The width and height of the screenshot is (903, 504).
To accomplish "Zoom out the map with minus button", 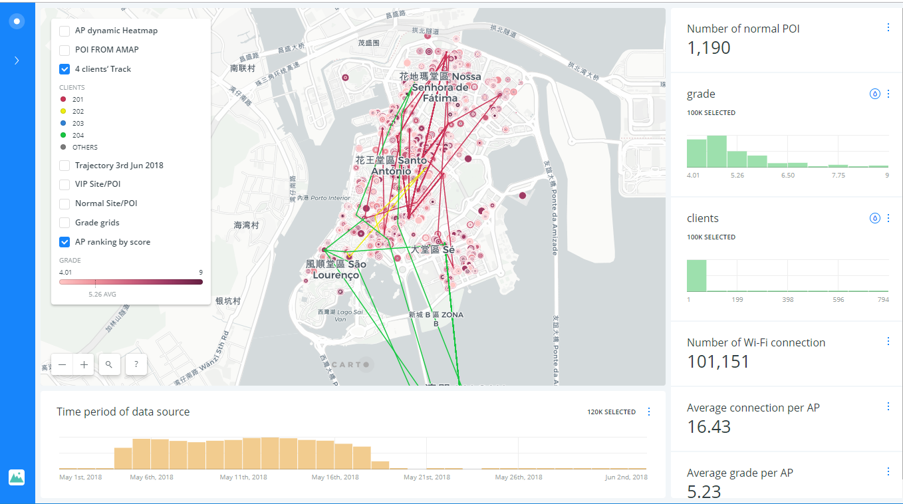I will coord(62,364).
